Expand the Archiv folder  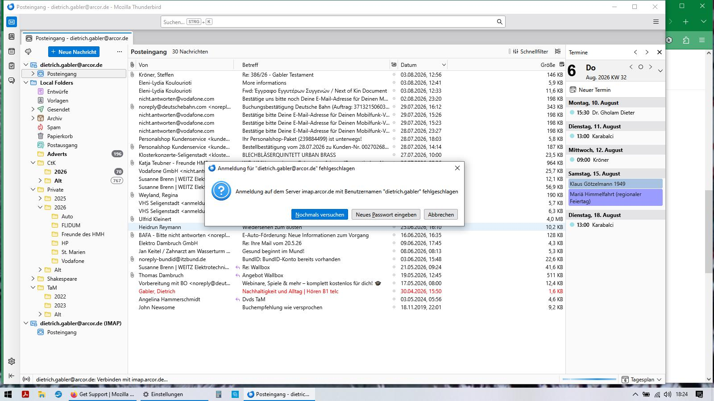tap(33, 118)
